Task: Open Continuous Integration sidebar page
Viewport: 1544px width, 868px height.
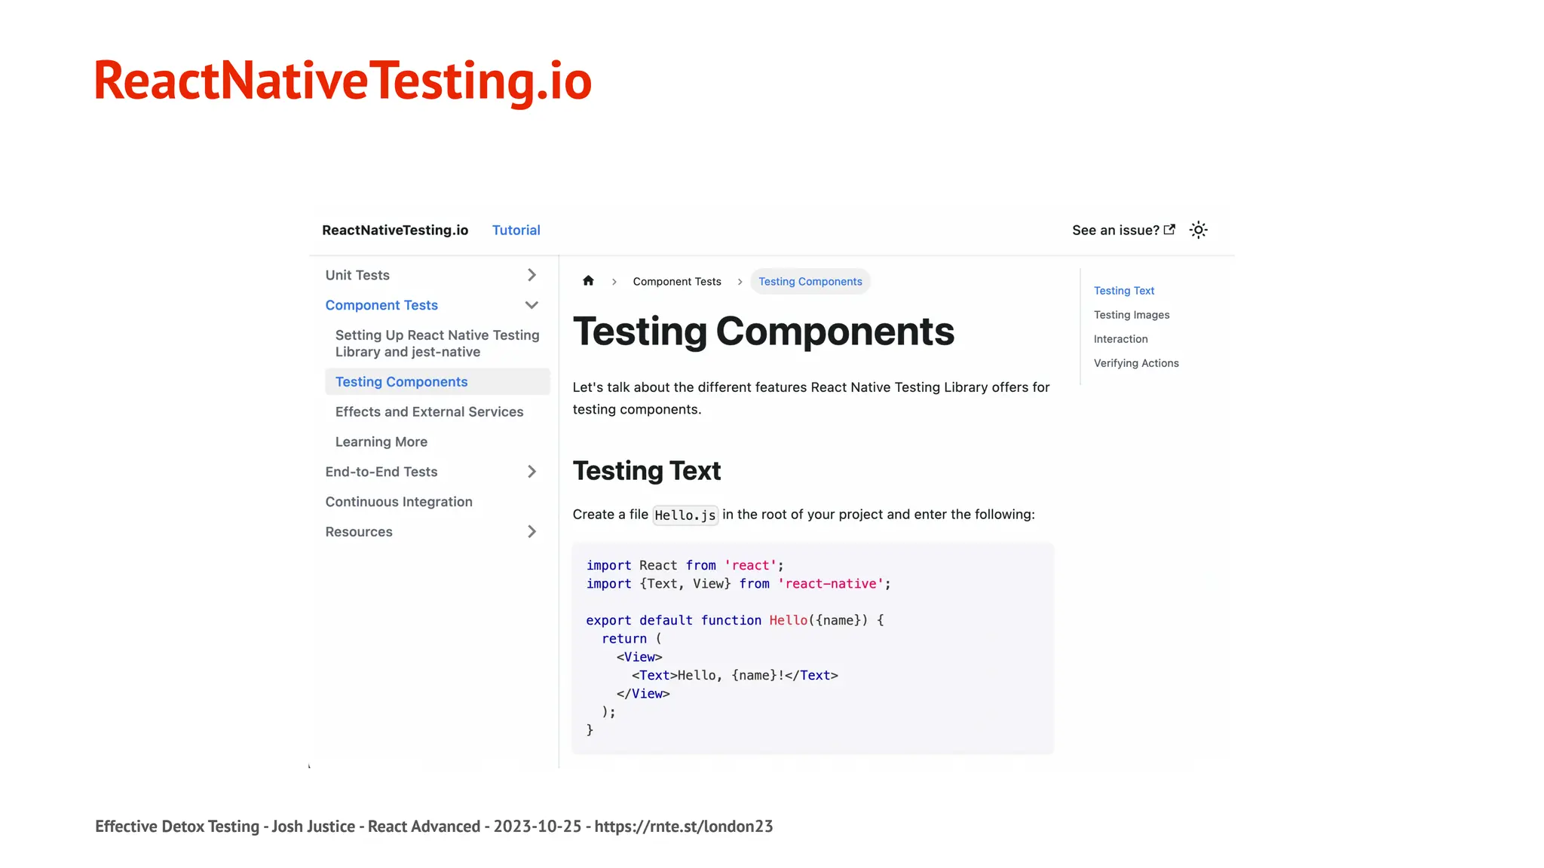Action: [x=399, y=502]
